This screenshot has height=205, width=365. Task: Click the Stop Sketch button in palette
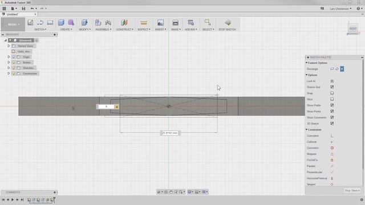click(352, 190)
